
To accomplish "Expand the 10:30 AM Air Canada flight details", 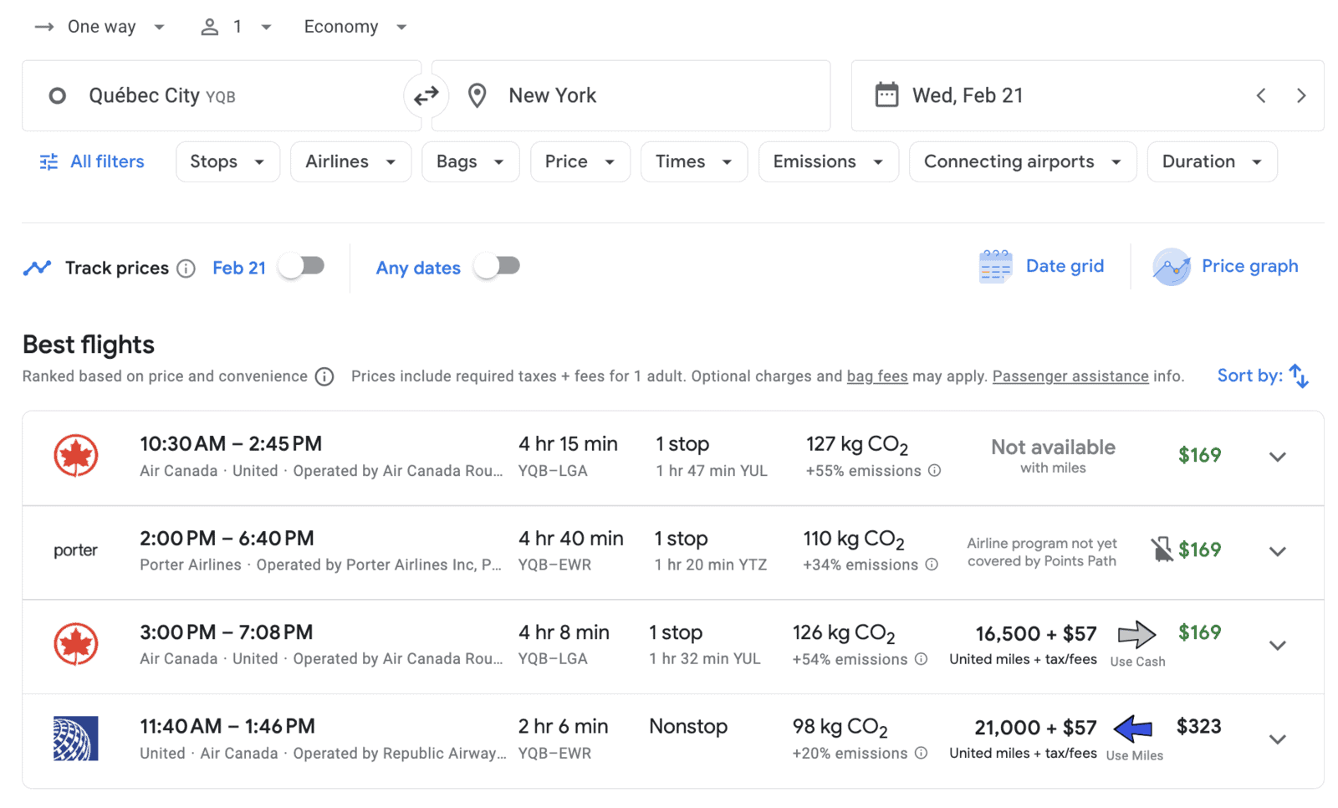I will coord(1277,457).
